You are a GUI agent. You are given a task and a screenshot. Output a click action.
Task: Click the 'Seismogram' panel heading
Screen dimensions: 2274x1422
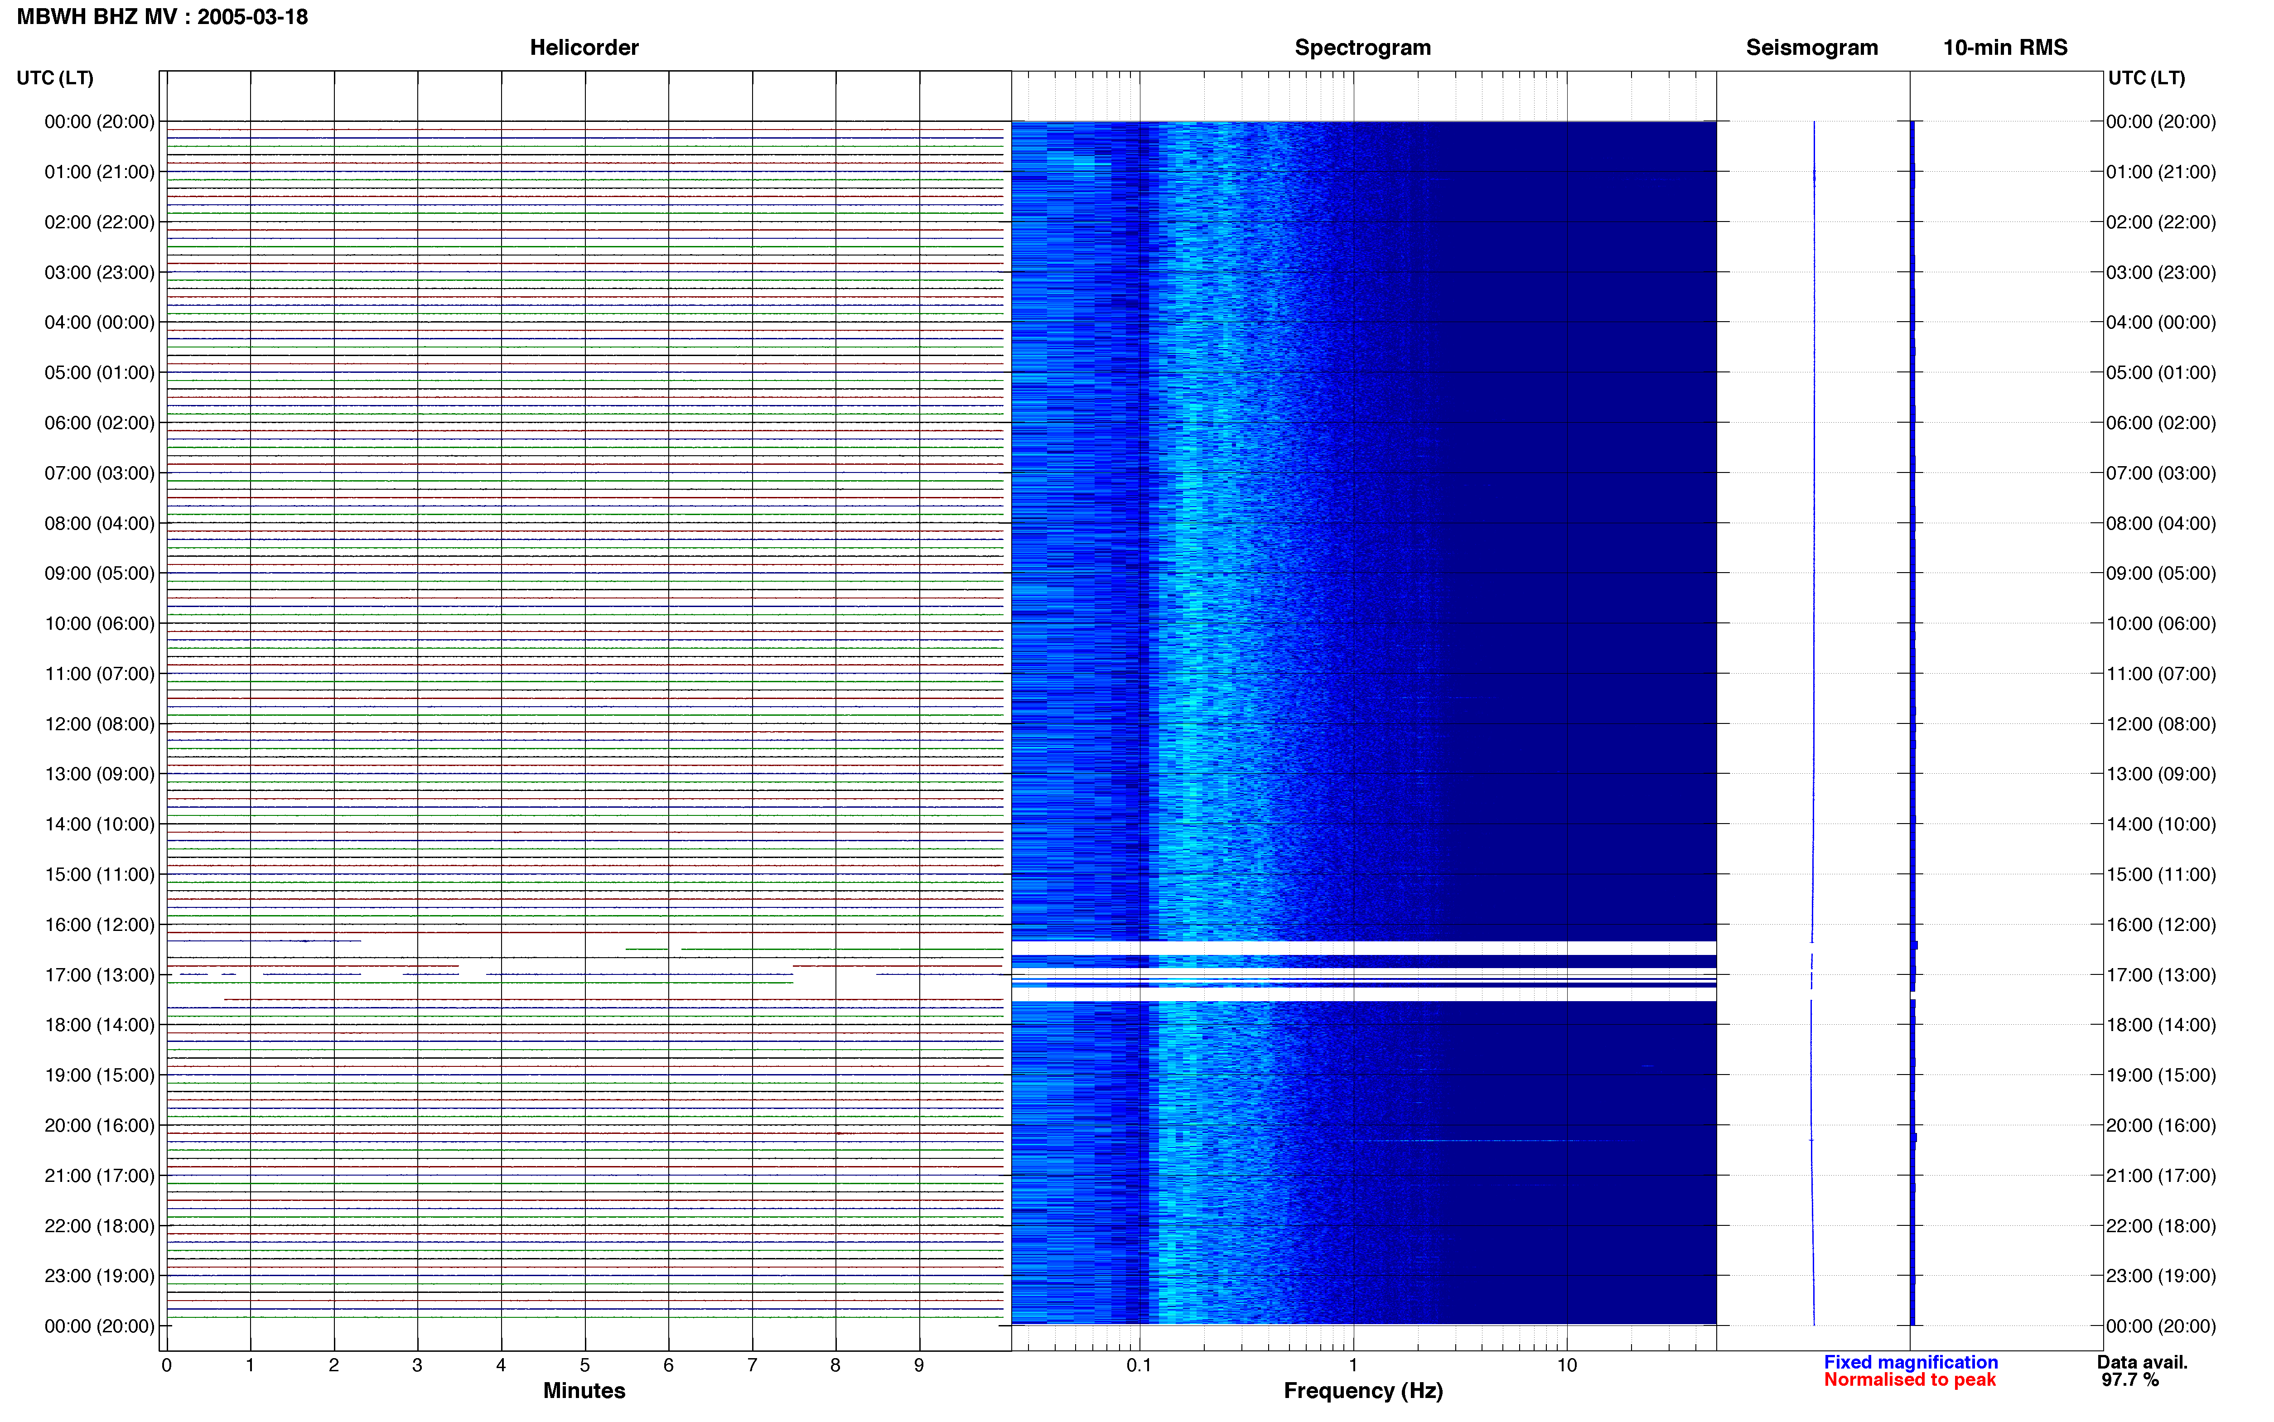[1811, 48]
